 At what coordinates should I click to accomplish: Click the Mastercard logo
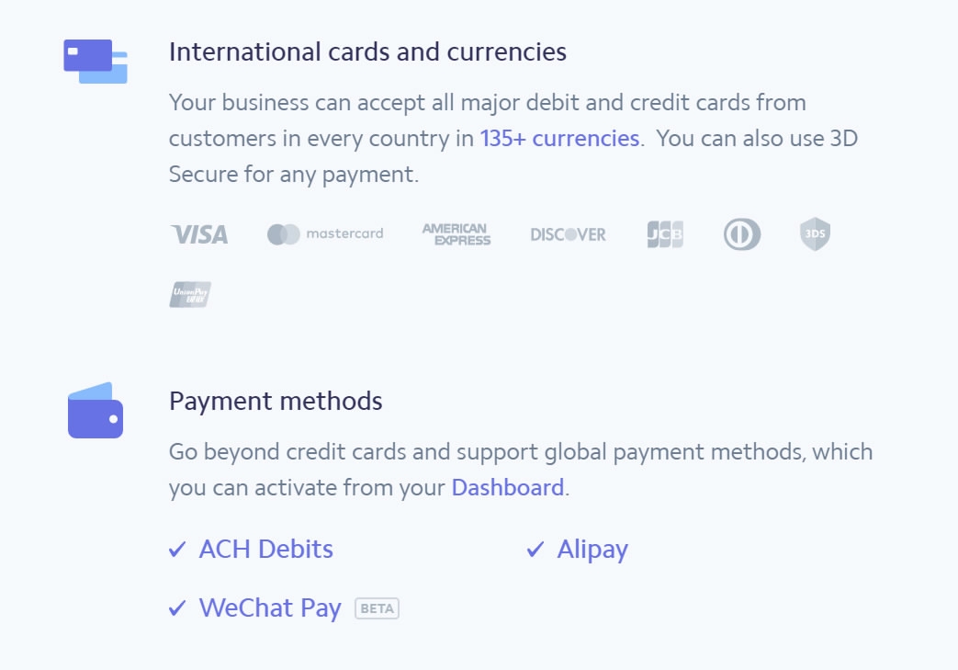click(325, 234)
